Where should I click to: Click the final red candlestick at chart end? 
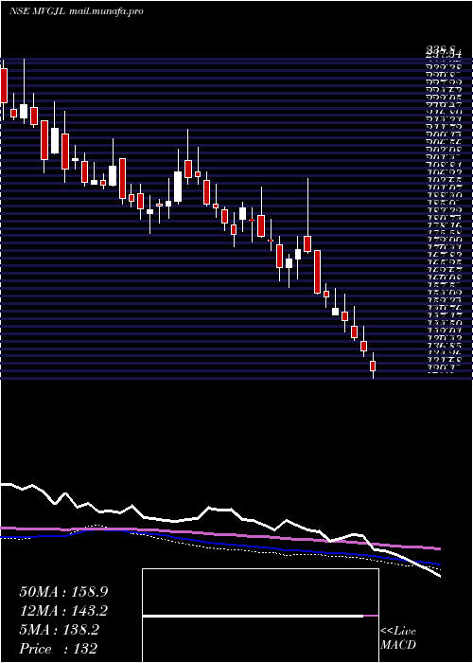point(373,366)
